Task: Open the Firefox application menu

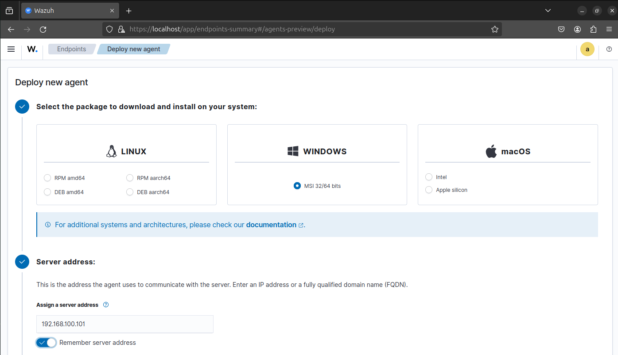Action: click(x=609, y=29)
